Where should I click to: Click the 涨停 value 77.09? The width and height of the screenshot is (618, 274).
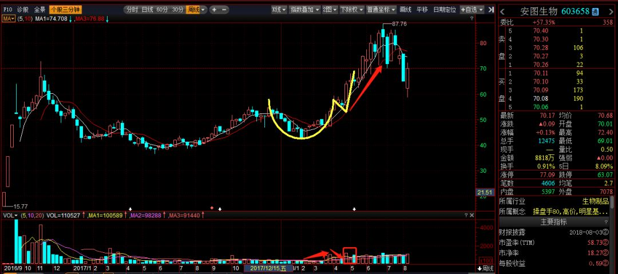(546, 174)
